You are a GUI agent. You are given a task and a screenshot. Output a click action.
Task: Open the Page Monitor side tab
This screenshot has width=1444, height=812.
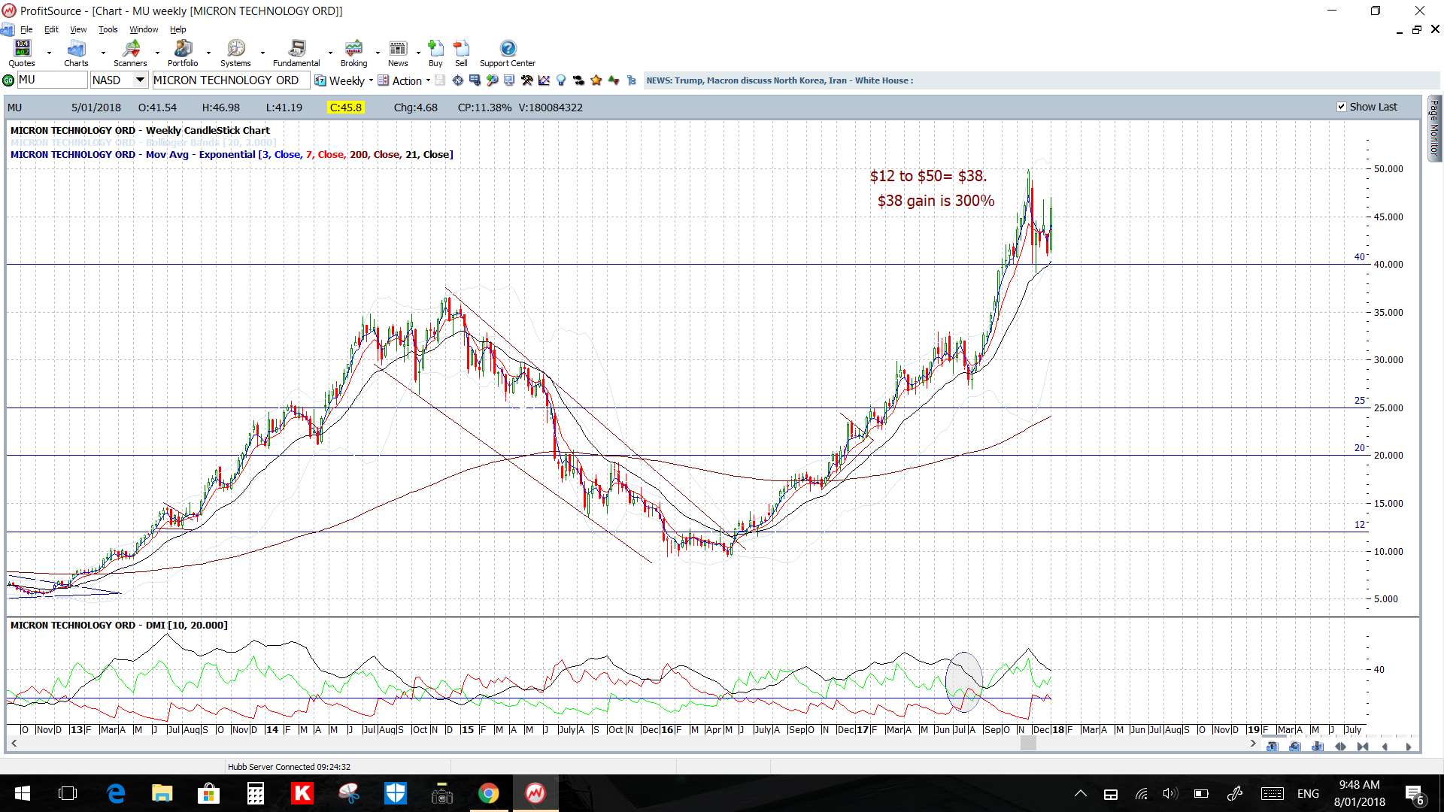point(1434,128)
